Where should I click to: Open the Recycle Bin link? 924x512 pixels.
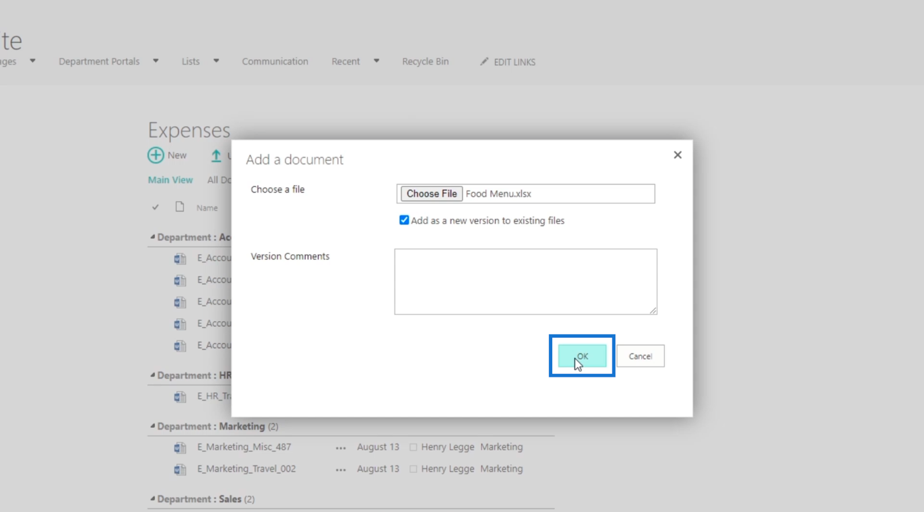point(426,61)
